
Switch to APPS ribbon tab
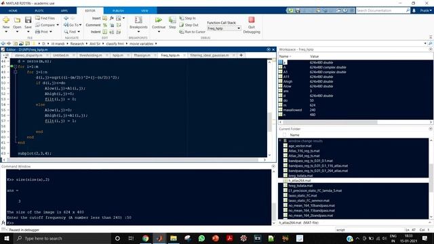click(64, 11)
